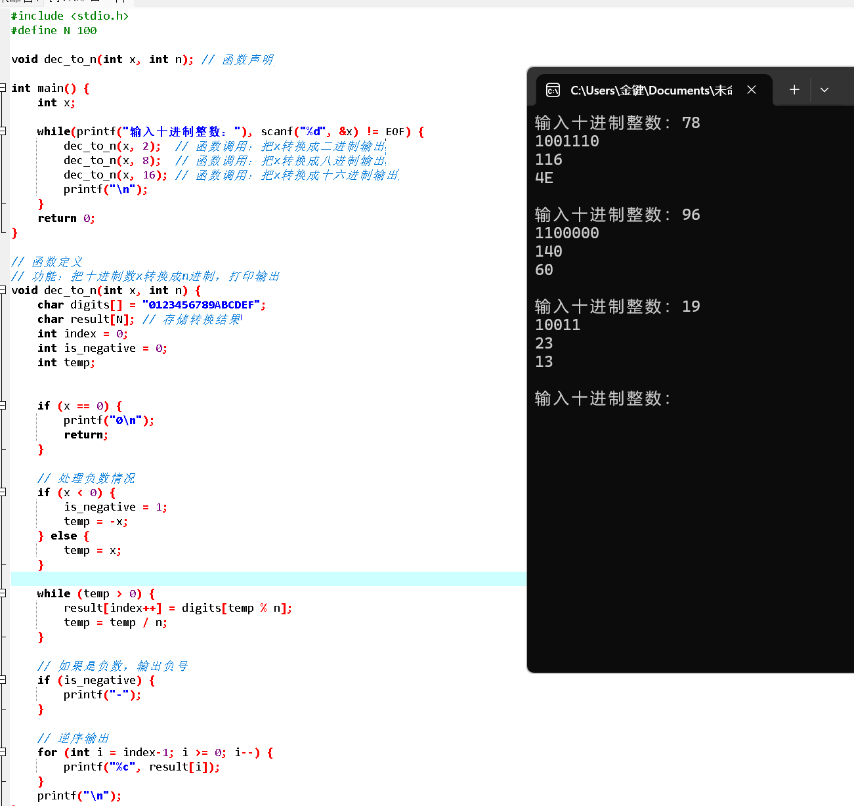This screenshot has height=806, width=854.
Task: Click the 'int temp;' line
Action: coord(66,362)
